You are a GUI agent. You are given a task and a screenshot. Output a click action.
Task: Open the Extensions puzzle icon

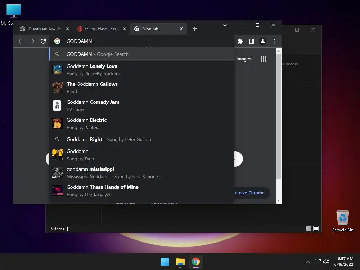point(240,41)
